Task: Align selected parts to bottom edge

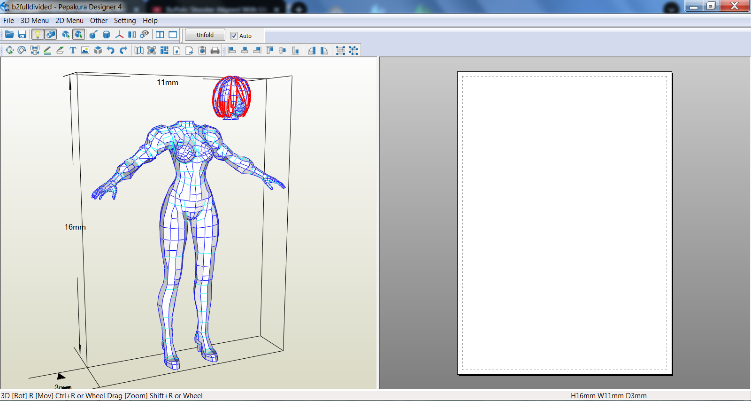Action: [x=295, y=50]
